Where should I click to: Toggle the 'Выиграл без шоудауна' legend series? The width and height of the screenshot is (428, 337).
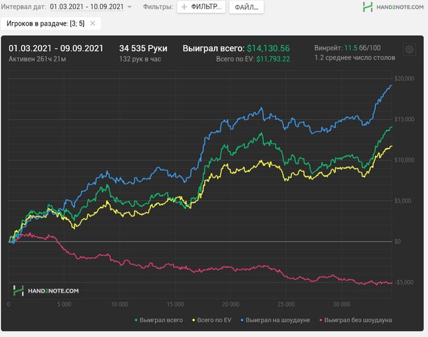[x=355, y=320]
